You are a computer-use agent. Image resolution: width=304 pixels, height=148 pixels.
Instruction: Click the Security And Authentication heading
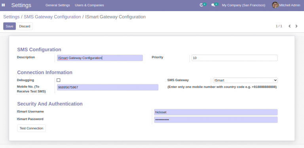point(50,104)
